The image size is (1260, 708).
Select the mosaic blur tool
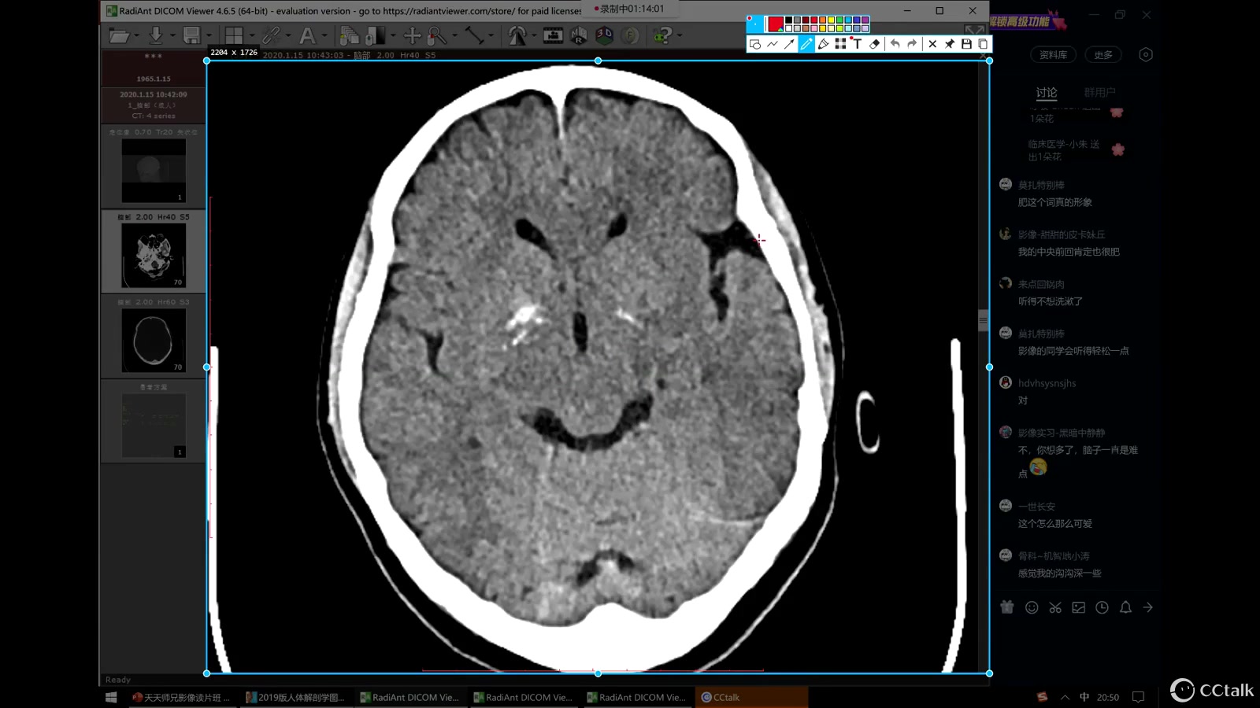840,44
